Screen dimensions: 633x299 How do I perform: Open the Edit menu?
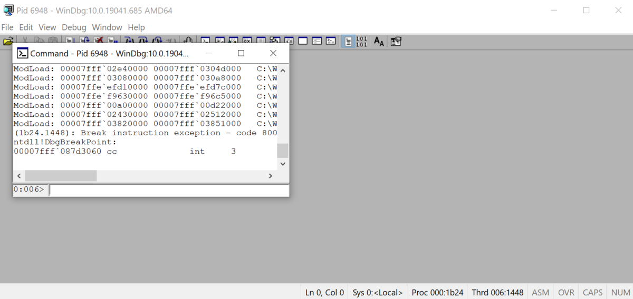26,27
